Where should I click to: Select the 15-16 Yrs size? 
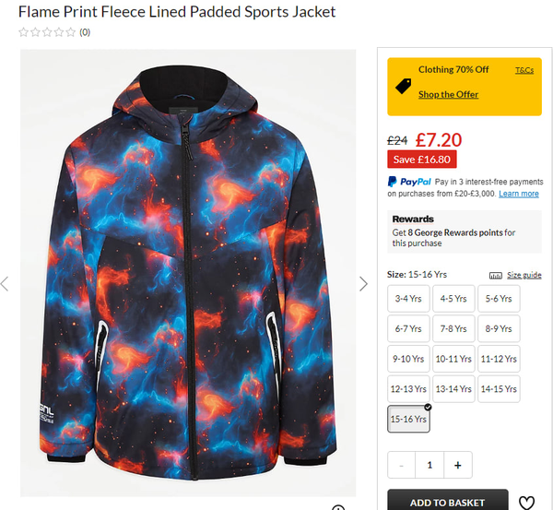click(x=408, y=419)
